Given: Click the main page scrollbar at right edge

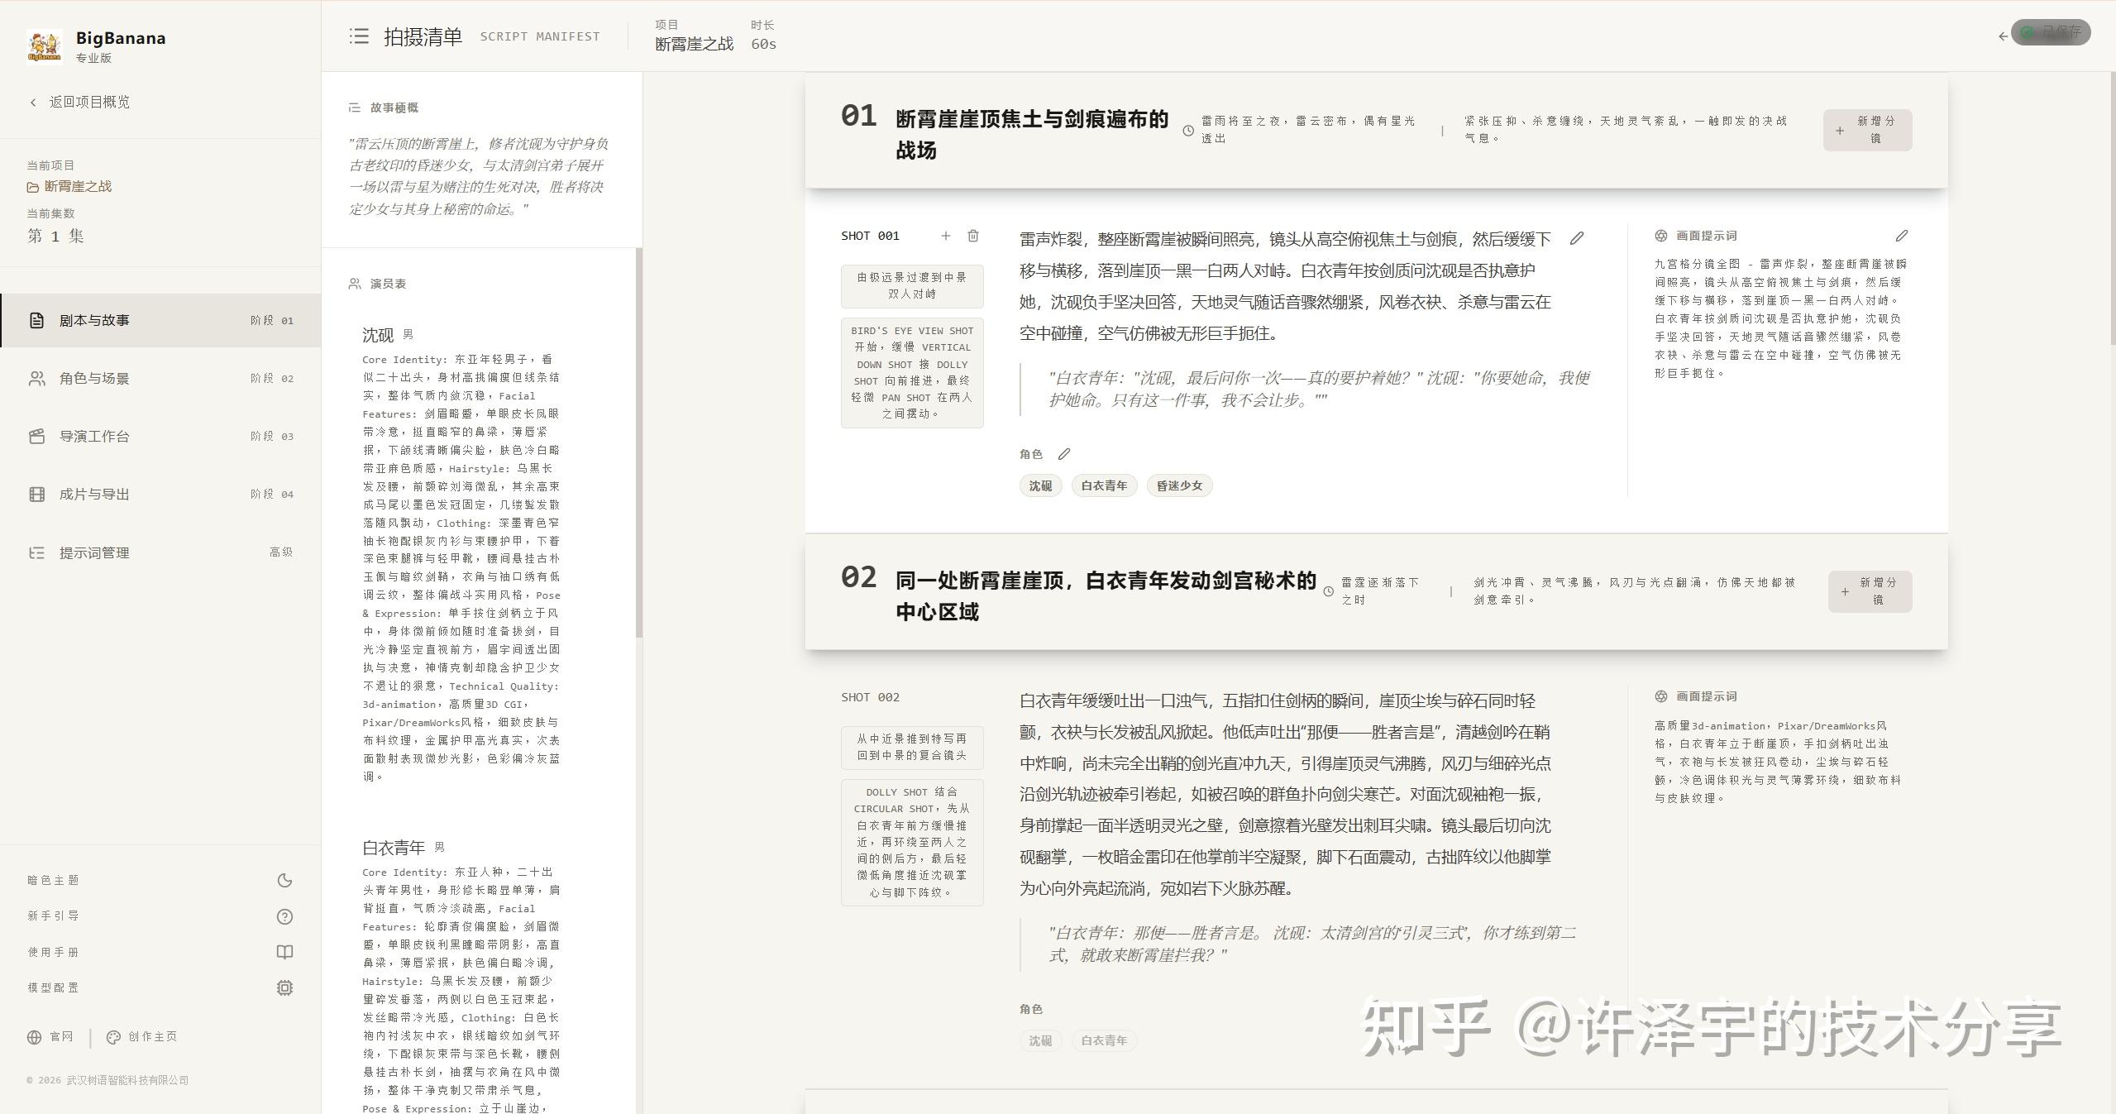Looking at the screenshot, I should 2113,207.
